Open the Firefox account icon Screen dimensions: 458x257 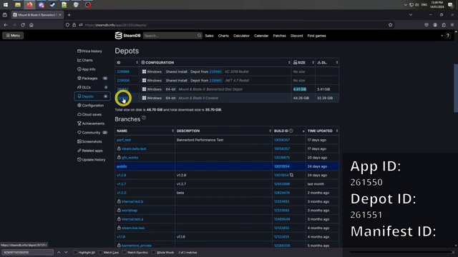435,25
